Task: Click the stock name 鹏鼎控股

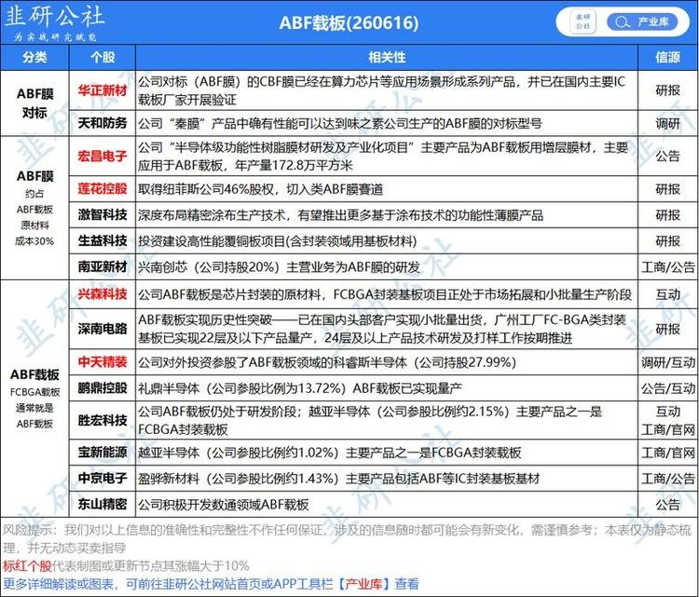Action: tap(103, 388)
